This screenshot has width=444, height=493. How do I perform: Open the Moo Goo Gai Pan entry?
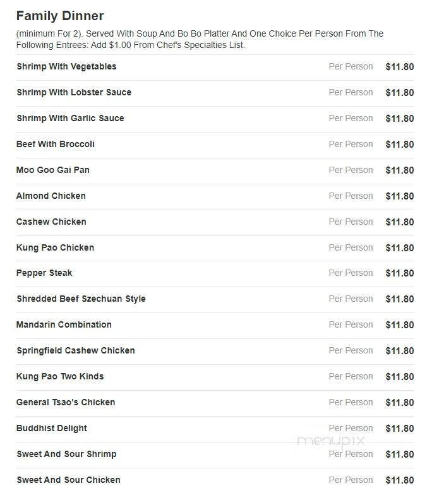point(53,170)
